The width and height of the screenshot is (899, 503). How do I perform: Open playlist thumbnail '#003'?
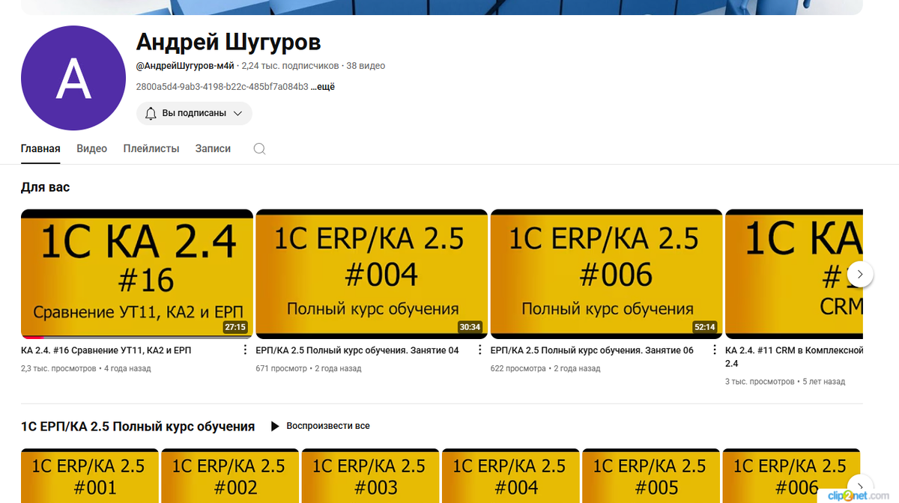click(x=370, y=475)
